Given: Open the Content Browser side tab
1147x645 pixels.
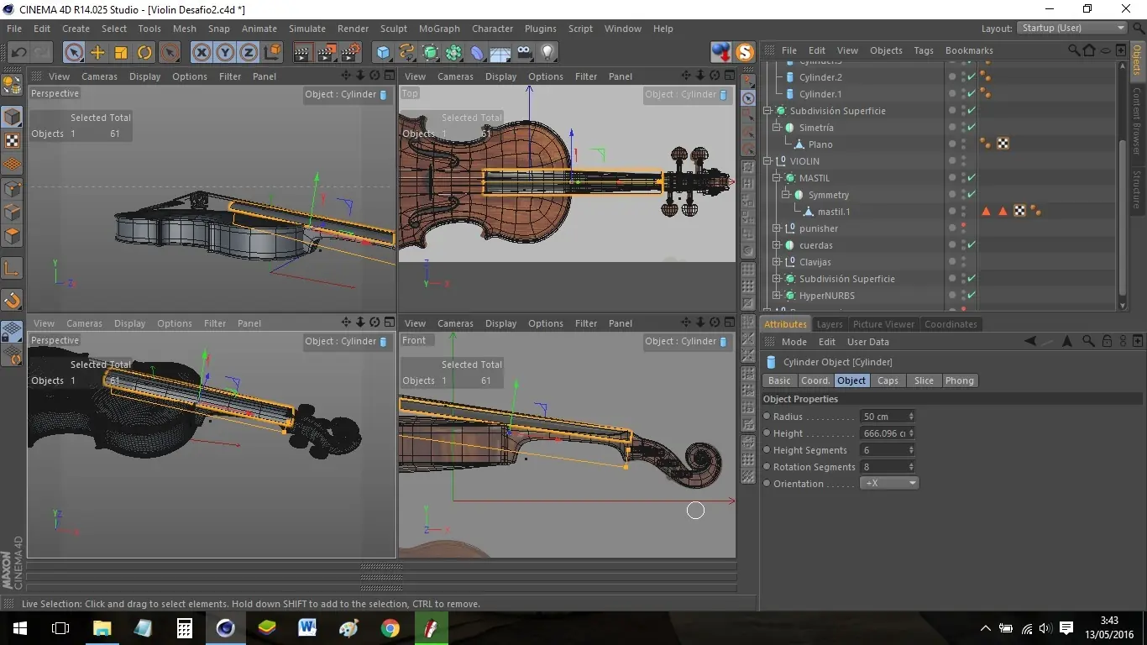Looking at the screenshot, I should 1137,121.
